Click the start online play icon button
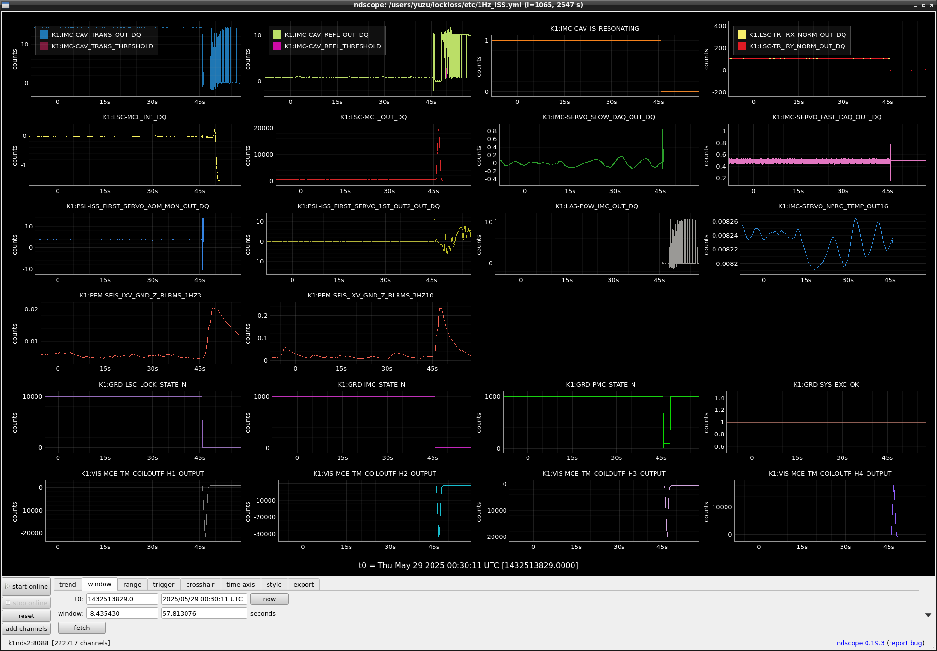The width and height of the screenshot is (937, 651). coord(26,586)
